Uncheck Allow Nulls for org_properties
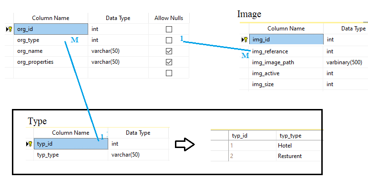 click(169, 62)
